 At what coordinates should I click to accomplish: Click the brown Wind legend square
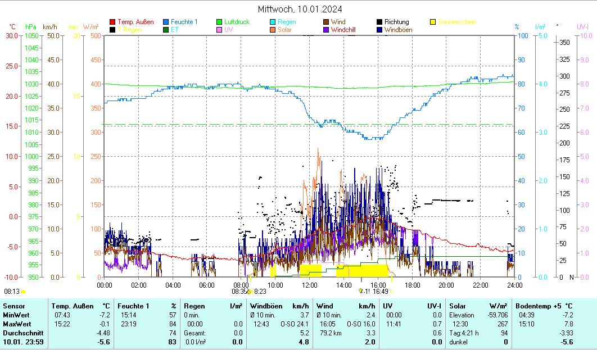[x=327, y=22]
